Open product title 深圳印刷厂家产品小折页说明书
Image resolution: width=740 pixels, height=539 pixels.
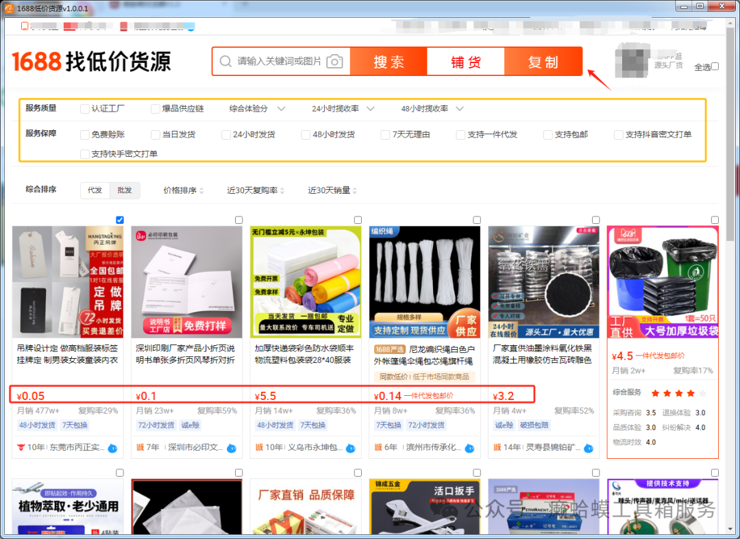click(x=185, y=354)
